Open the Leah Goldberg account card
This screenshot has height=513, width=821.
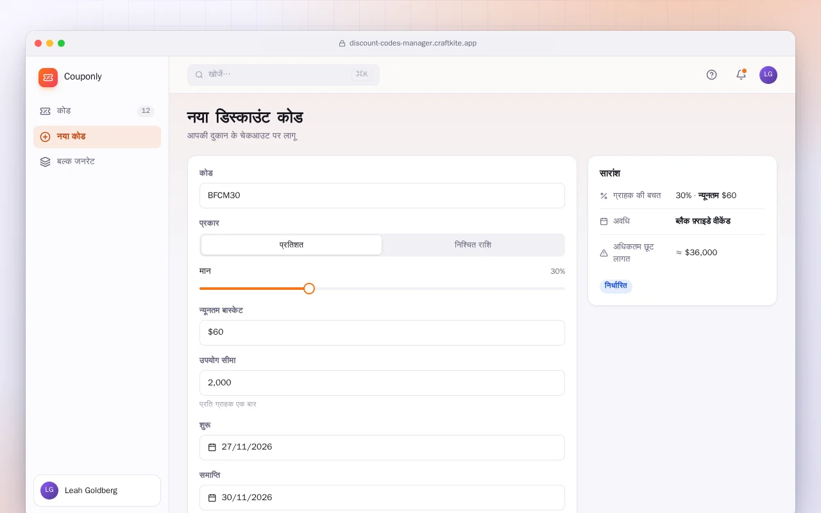pos(97,491)
